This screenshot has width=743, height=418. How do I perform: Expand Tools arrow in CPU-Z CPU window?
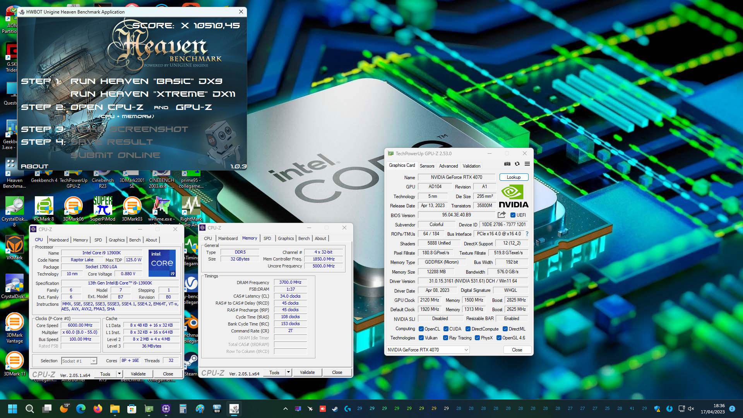coord(119,374)
